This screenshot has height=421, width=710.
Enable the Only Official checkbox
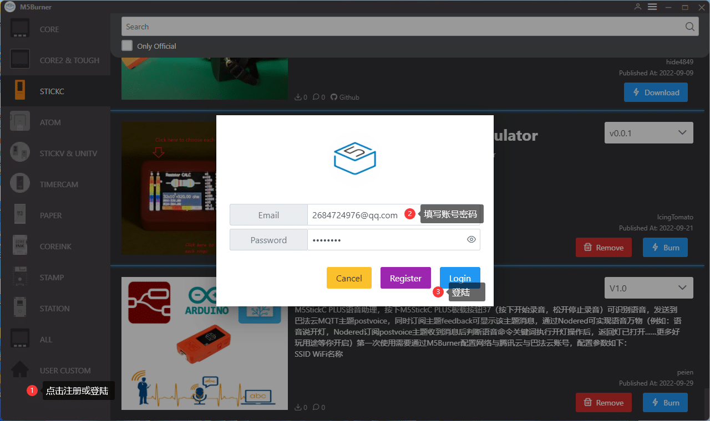(x=127, y=45)
